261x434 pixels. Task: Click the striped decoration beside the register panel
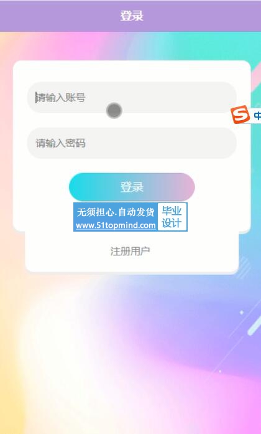[x=244, y=267]
